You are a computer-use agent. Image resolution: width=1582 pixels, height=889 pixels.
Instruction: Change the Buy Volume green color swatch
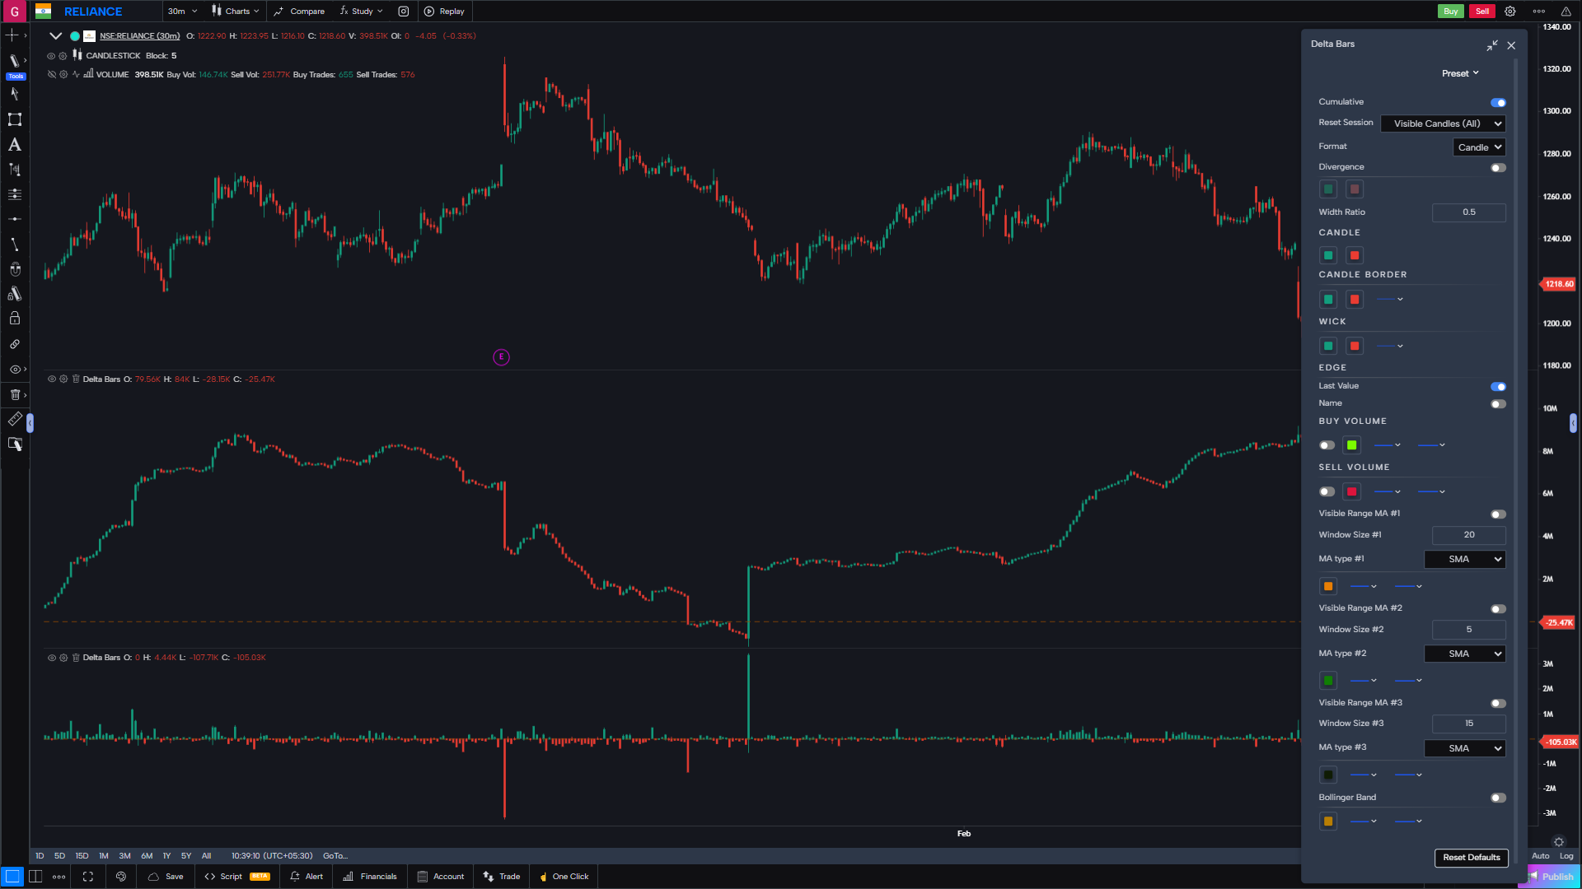pyautogui.click(x=1350, y=444)
